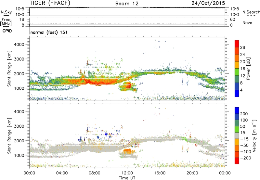The width and height of the screenshot is (260, 180).
Task: Click the blue velocity scatter near 09:30
Action: tap(106, 134)
